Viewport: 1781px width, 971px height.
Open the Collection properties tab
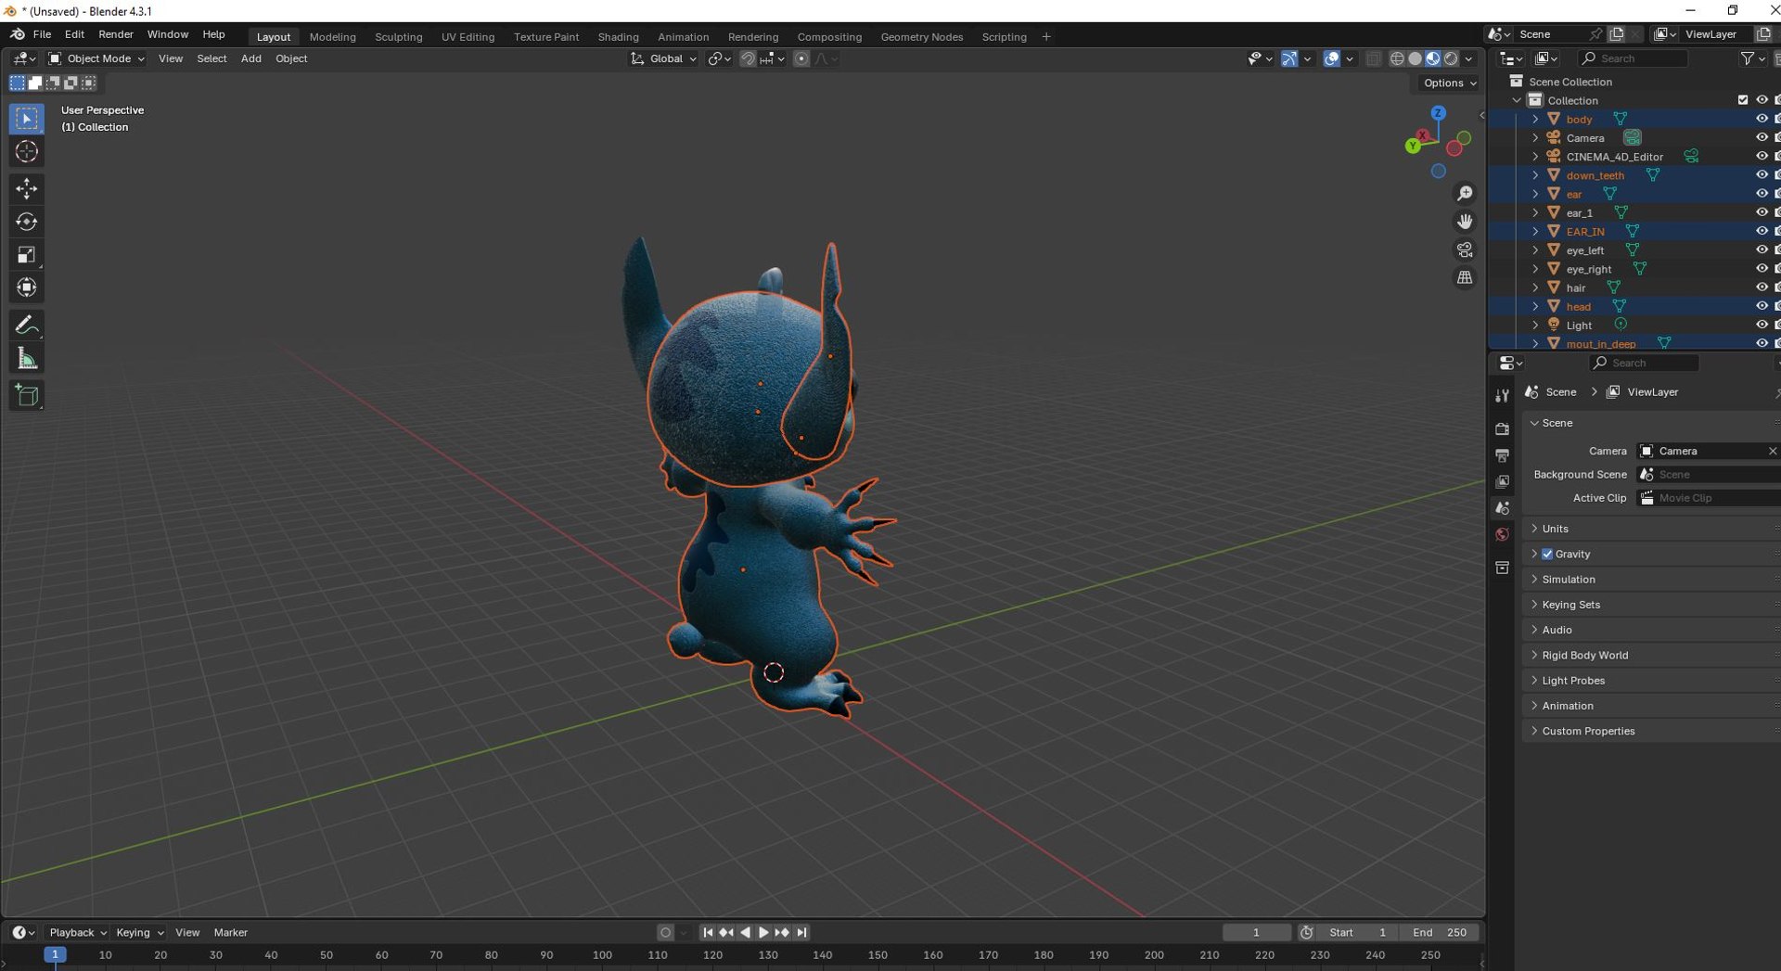1502,568
